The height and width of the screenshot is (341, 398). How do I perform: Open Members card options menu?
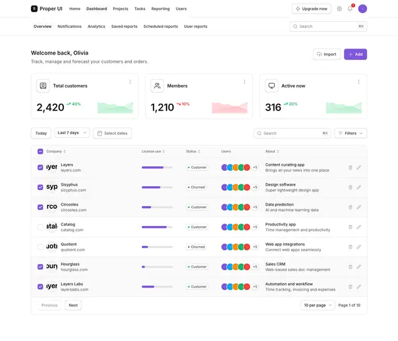244,82
